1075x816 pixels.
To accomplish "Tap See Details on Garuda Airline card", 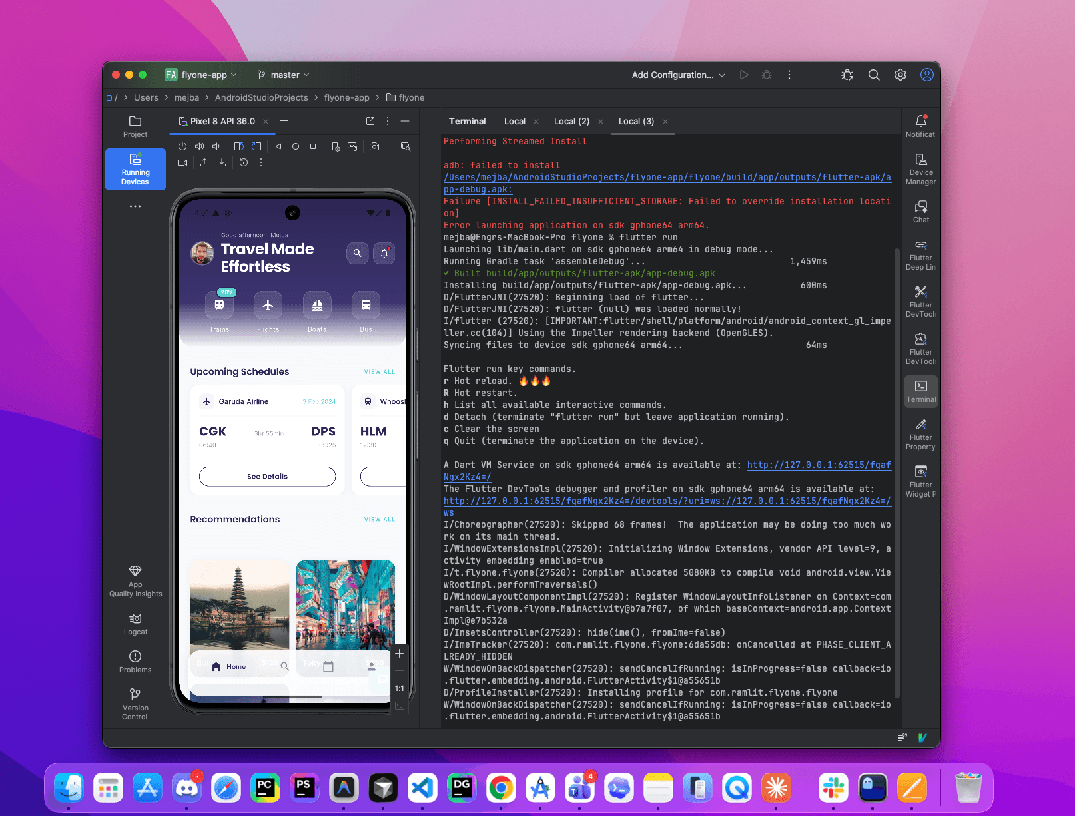I will tap(267, 477).
